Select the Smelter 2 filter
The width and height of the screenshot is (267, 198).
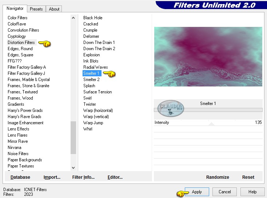coord(91,80)
